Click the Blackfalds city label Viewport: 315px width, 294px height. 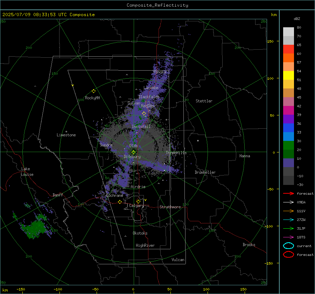(x=149, y=97)
